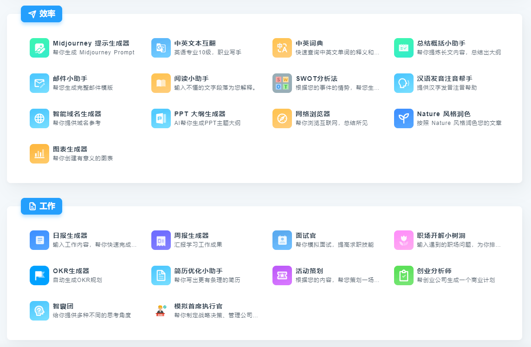Select the 邮件小助手 email icon
This screenshot has width=531, height=347.
pyautogui.click(x=39, y=83)
